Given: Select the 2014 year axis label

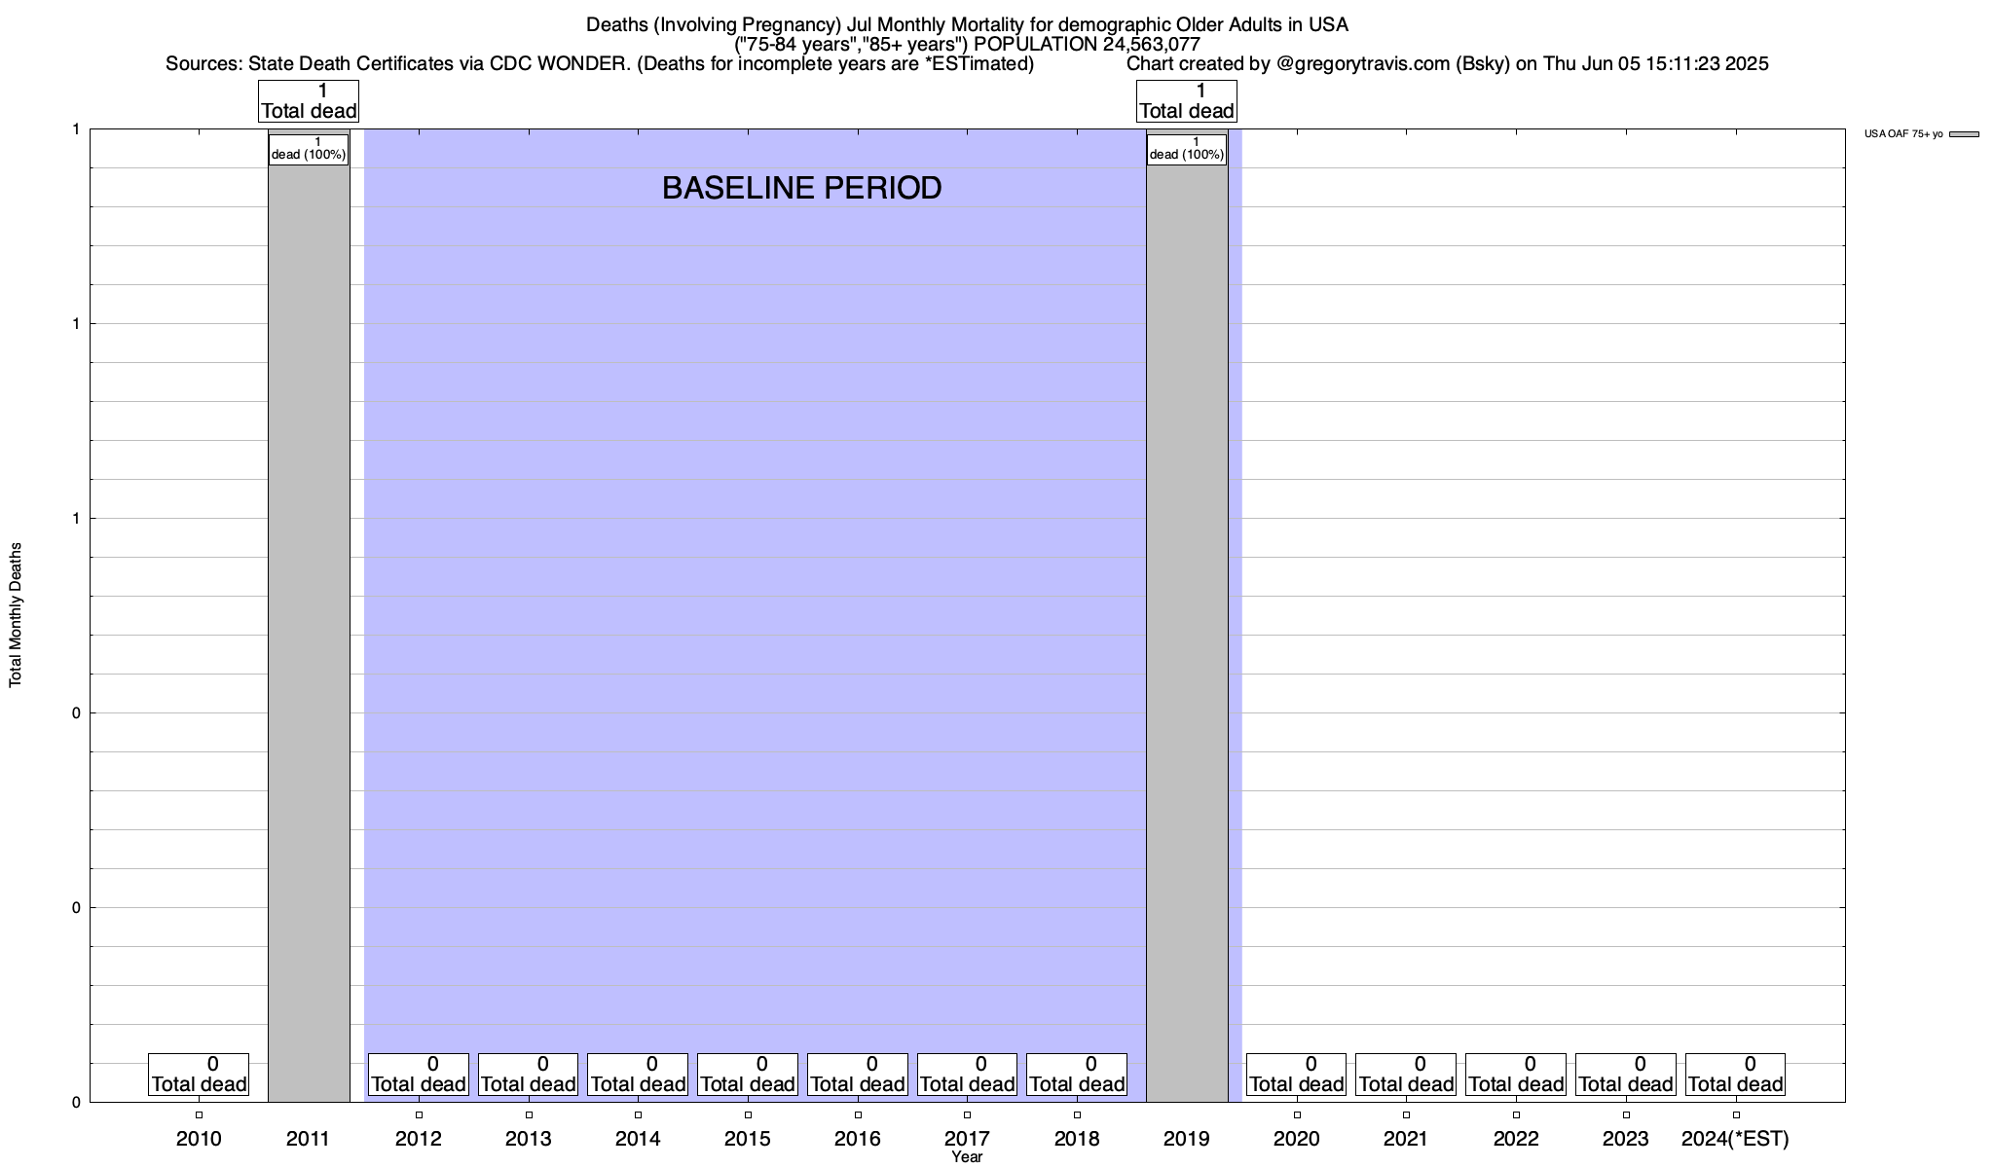Looking at the screenshot, I should click(638, 1139).
